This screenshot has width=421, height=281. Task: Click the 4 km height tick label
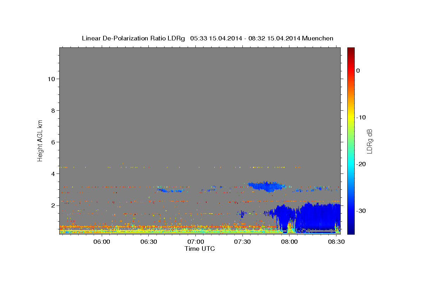pyautogui.click(x=52, y=174)
